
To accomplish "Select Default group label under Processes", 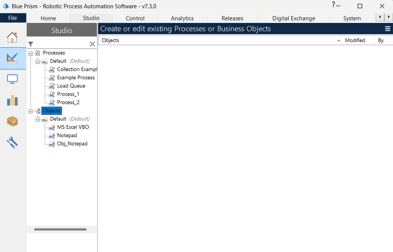I will pyautogui.click(x=58, y=61).
